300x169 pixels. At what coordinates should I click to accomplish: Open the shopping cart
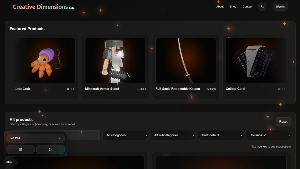(262, 7)
